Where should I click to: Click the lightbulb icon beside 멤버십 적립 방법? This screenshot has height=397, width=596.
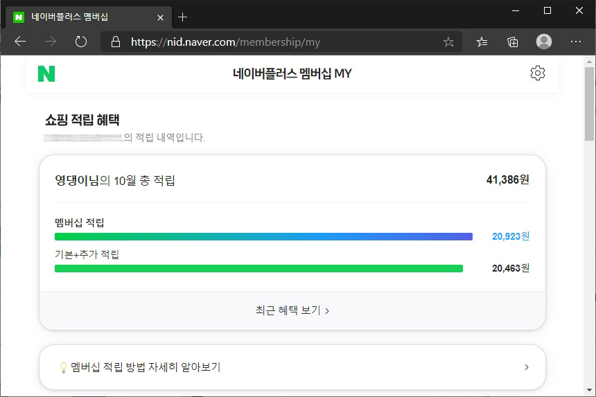pyautogui.click(x=63, y=367)
